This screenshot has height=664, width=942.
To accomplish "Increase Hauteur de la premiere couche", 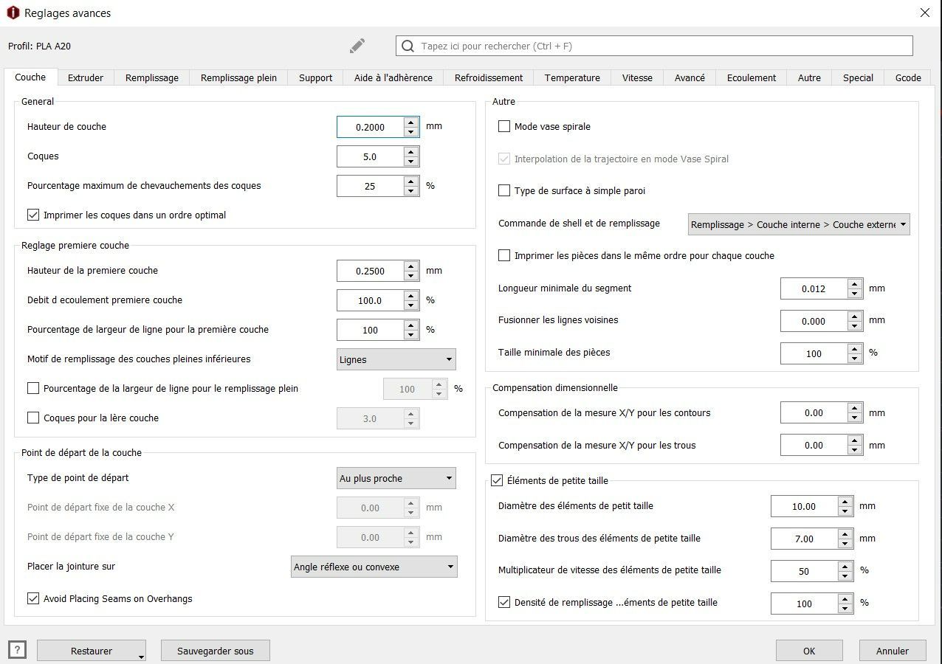I will pyautogui.click(x=411, y=266).
